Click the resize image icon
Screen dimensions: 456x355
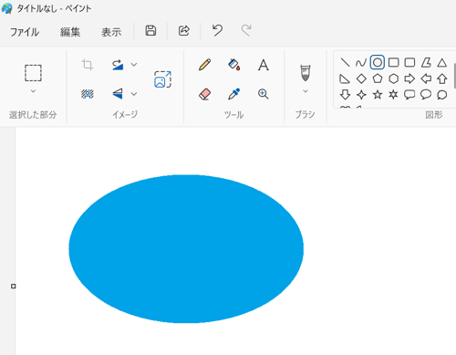[x=162, y=79]
